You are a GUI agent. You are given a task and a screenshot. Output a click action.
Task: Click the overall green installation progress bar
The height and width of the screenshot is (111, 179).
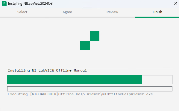coord(90,80)
